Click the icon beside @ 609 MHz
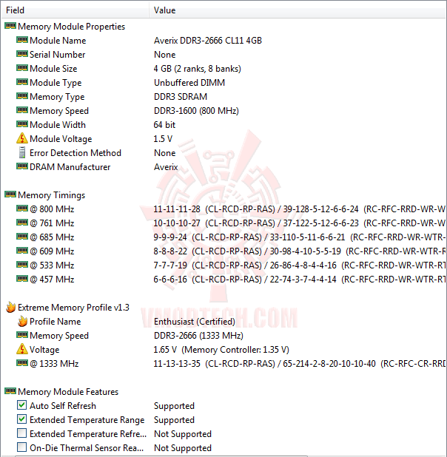Image resolution: width=447 pixels, height=457 pixels. [22, 251]
